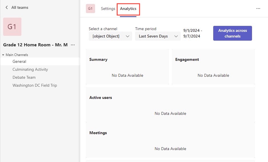This screenshot has height=162, width=268.
Task: Click the Grade 12 Home Room team name
Action: [35, 45]
